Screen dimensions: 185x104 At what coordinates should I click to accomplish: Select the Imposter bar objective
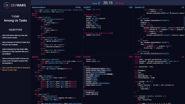pyautogui.click(x=15, y=51)
